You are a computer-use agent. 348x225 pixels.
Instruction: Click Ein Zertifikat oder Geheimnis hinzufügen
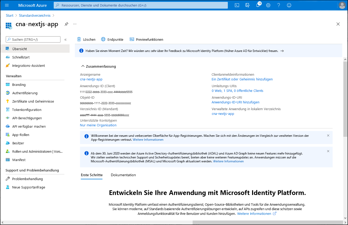(242, 79)
